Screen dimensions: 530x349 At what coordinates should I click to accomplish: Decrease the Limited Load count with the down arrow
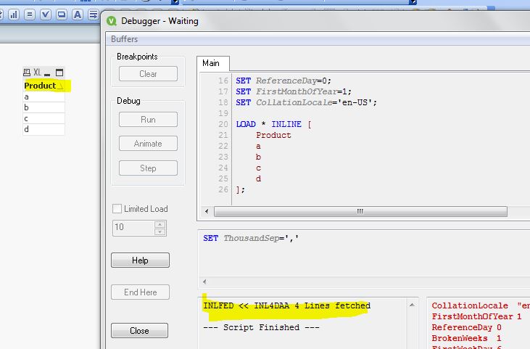tap(160, 231)
